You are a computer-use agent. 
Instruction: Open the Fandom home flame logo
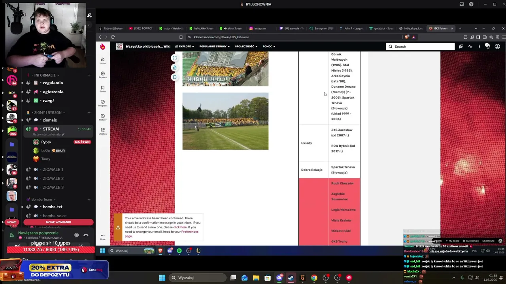click(103, 47)
